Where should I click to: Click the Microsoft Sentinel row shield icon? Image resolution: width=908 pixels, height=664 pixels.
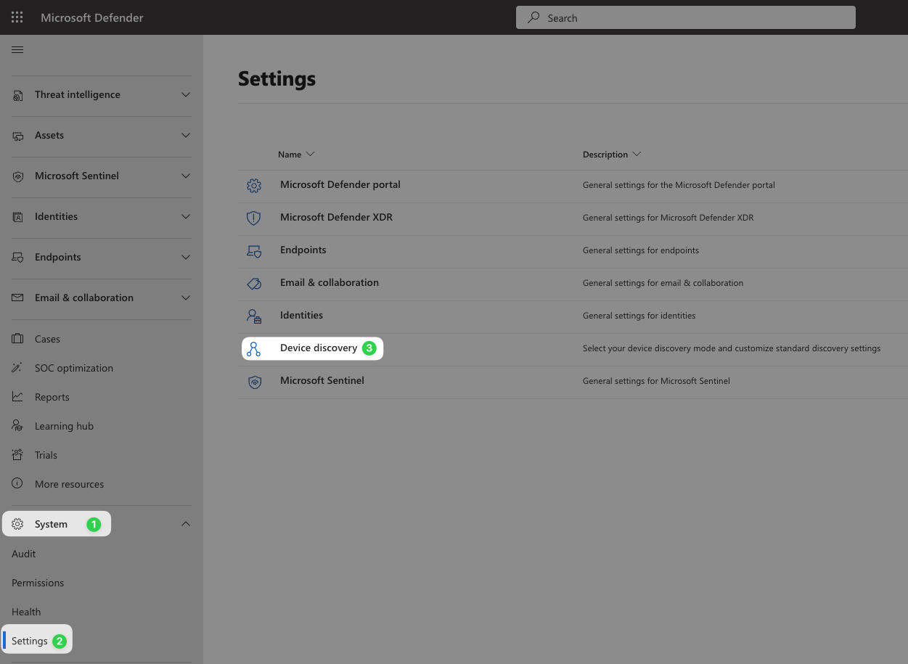[254, 382]
